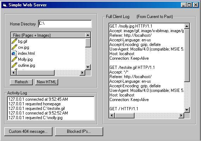
Task: Click the Molly.jpg pencil icon
Action: point(14,59)
